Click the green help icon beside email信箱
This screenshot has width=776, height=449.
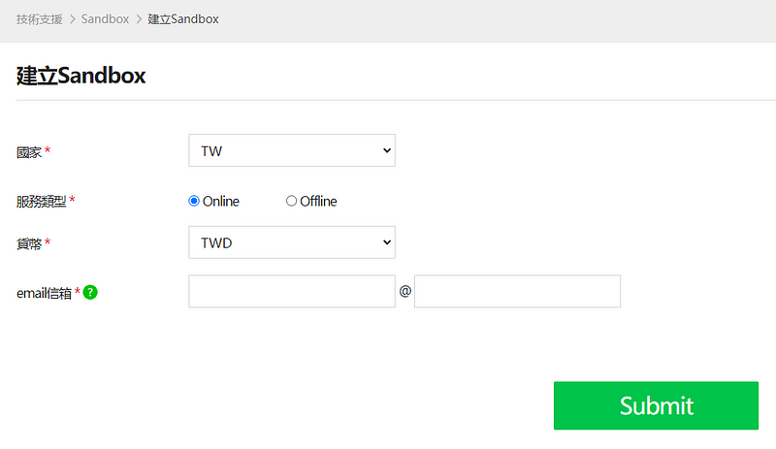click(90, 292)
